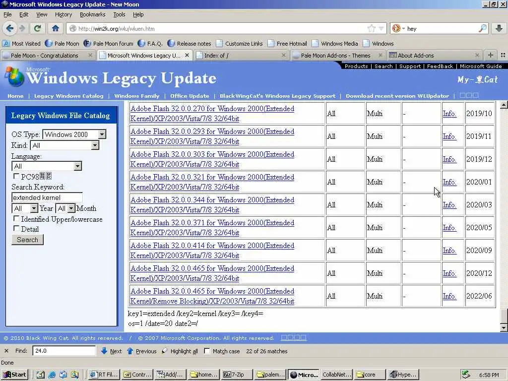Open a new tab with the plus button

(491, 56)
